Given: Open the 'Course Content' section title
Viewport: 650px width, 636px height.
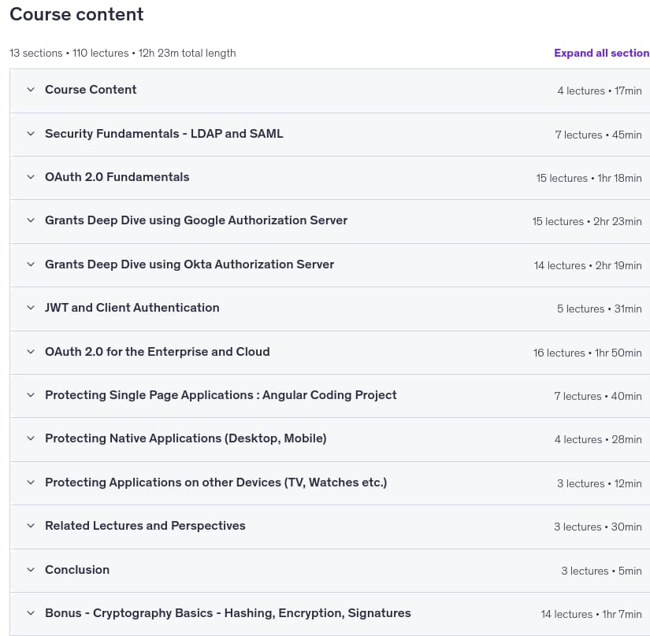Looking at the screenshot, I should (x=91, y=90).
